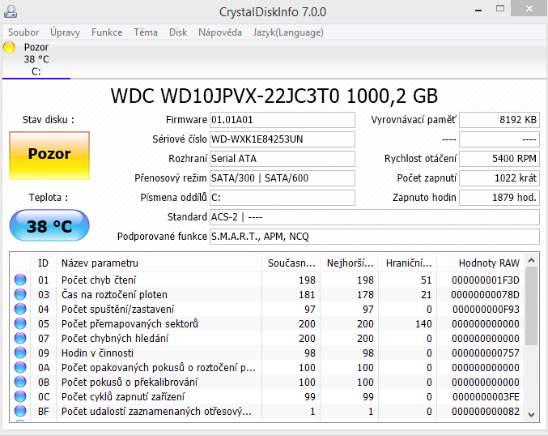Select the row Počet přemapovaných sektorů
548x436 pixels.
click(x=267, y=323)
